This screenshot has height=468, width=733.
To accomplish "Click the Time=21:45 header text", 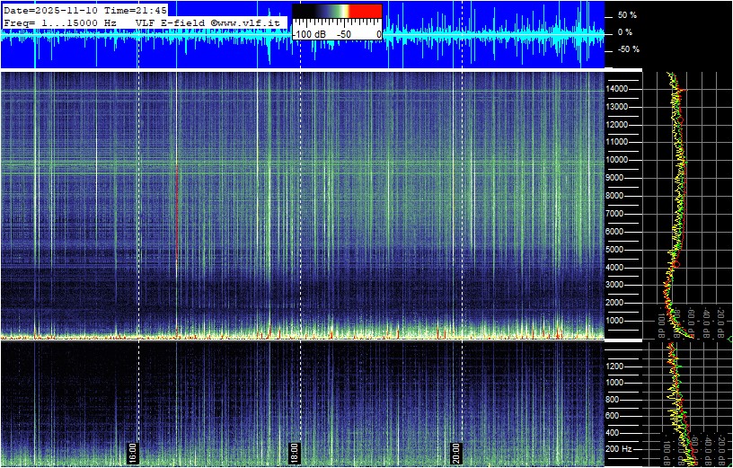I will point(134,9).
